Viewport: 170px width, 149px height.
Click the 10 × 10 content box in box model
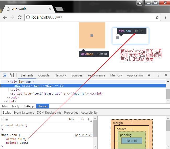(x=132, y=141)
